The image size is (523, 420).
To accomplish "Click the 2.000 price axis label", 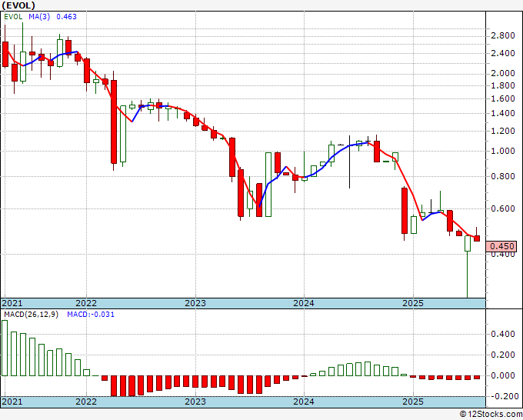I will coord(503,73).
